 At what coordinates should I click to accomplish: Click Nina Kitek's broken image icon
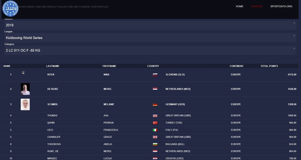[x=23, y=72]
